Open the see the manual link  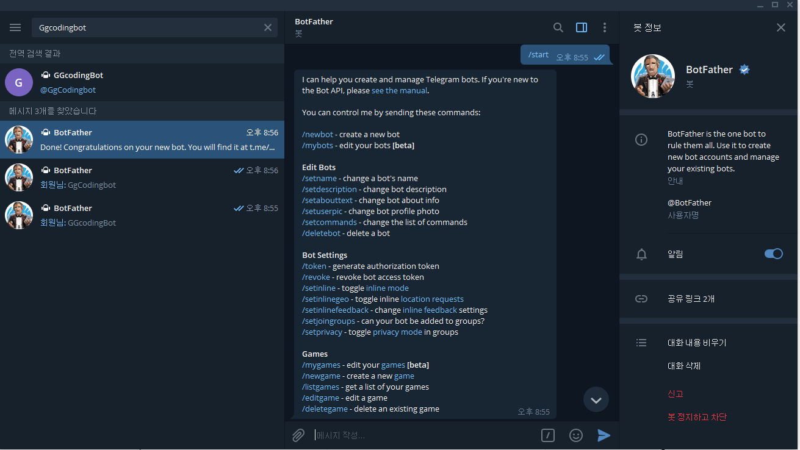coord(400,90)
